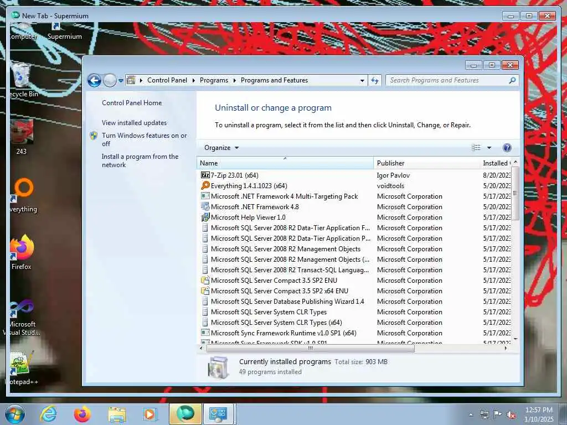Select the Notepad++ desktop shortcut
This screenshot has height=425, width=567.
[x=22, y=368]
